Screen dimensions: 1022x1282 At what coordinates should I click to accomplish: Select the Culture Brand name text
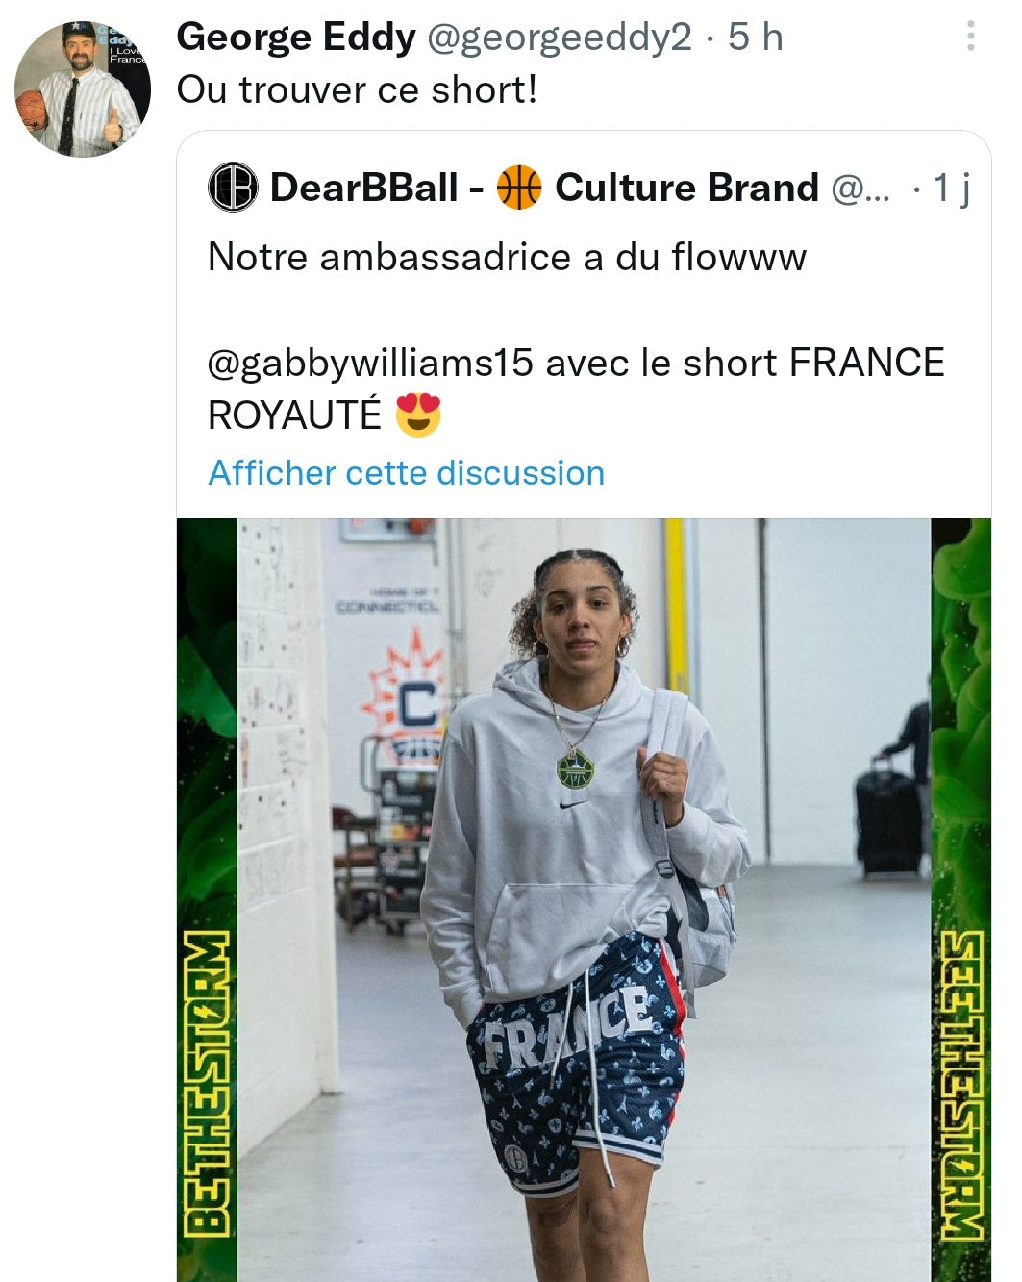click(x=686, y=188)
